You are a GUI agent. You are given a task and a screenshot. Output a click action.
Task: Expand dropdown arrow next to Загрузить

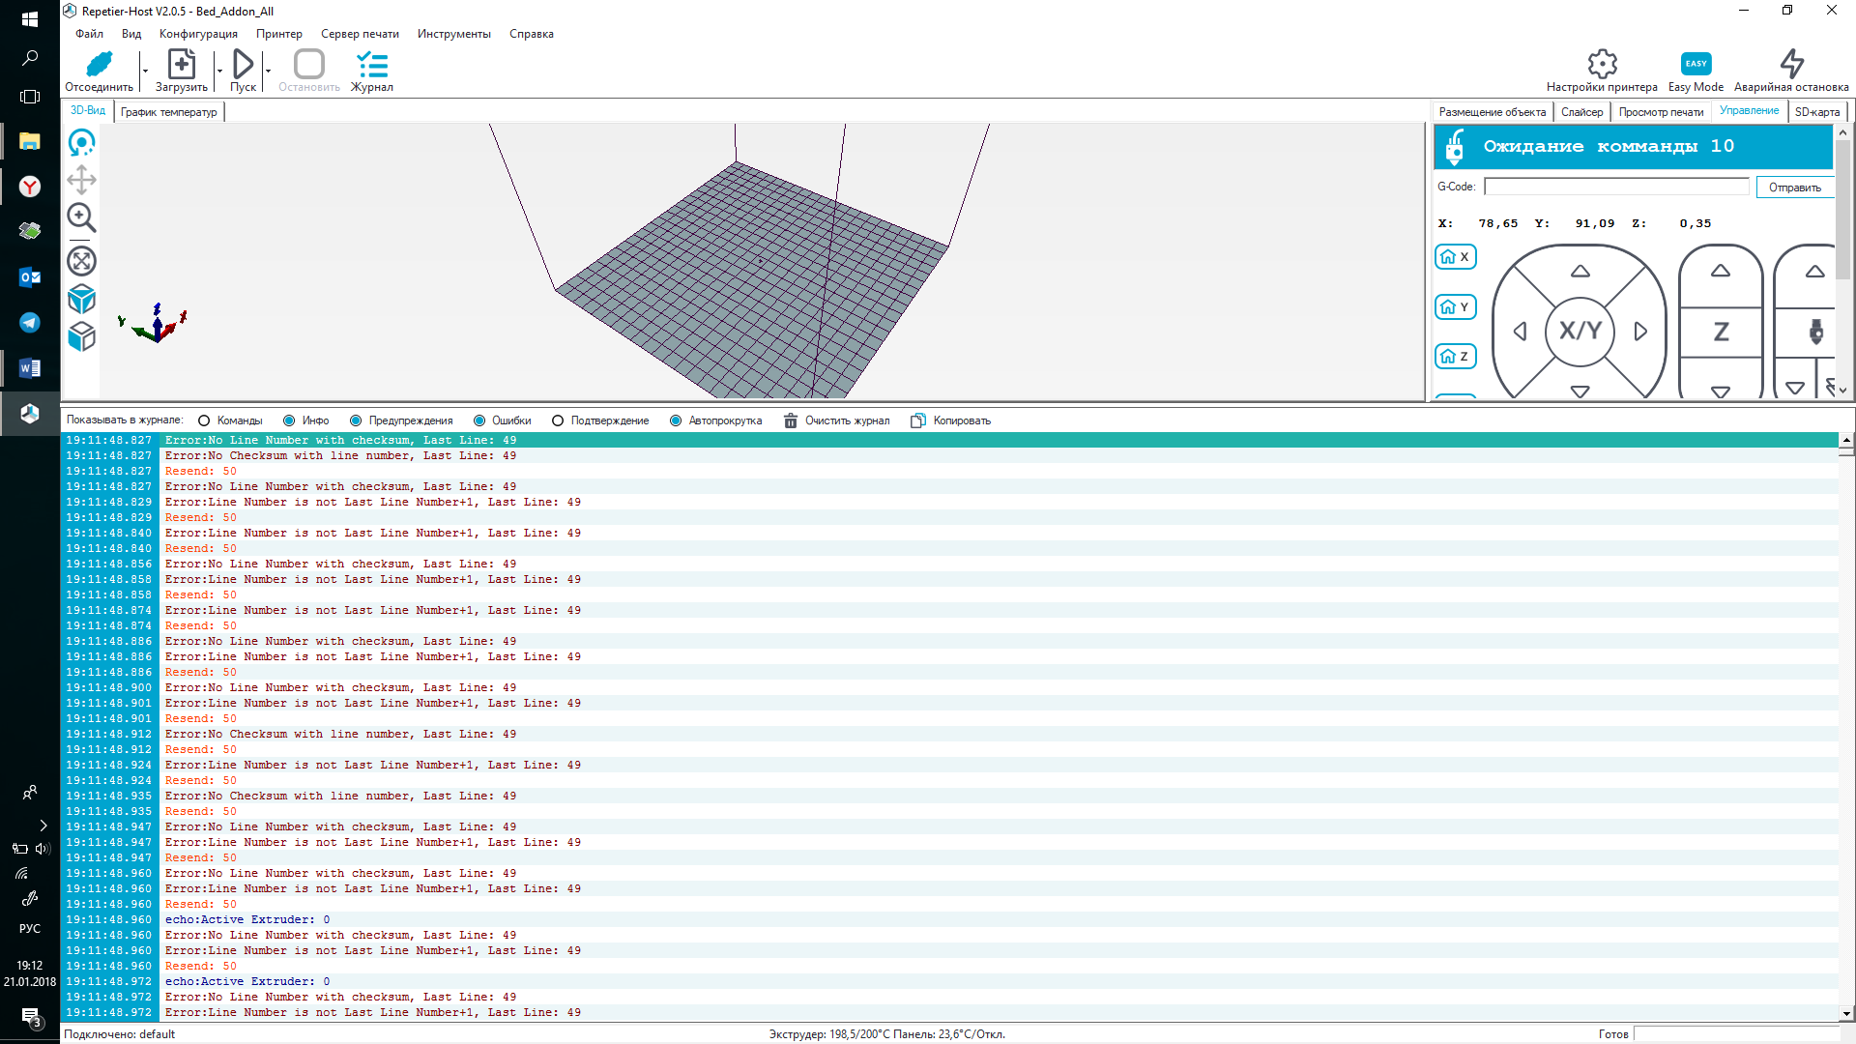219,71
